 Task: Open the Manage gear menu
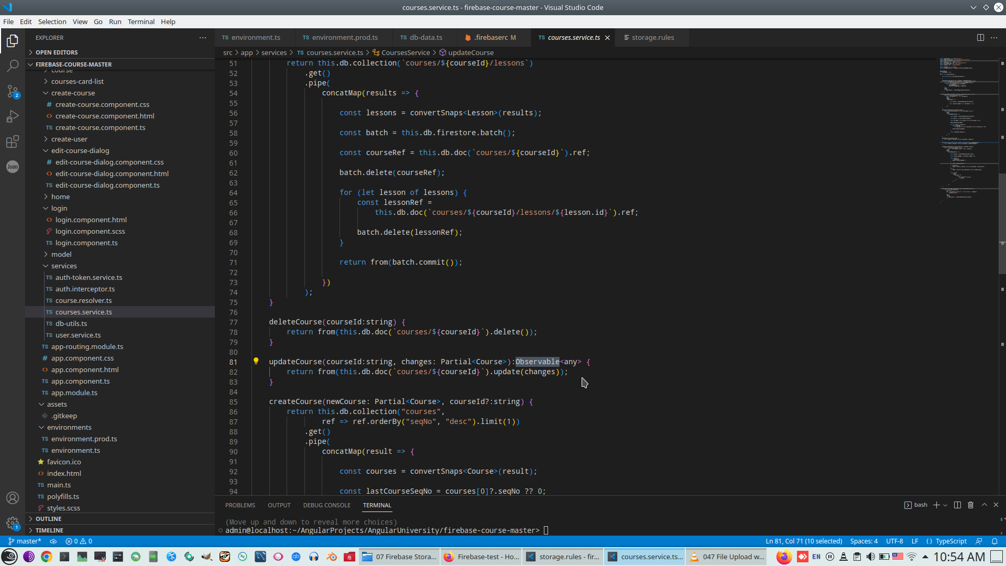pyautogui.click(x=13, y=523)
